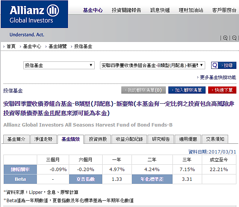Viewport: 239px width, 207px height.
Task: Go to 基金總覽 breadcrumb link
Action: click(x=57, y=46)
